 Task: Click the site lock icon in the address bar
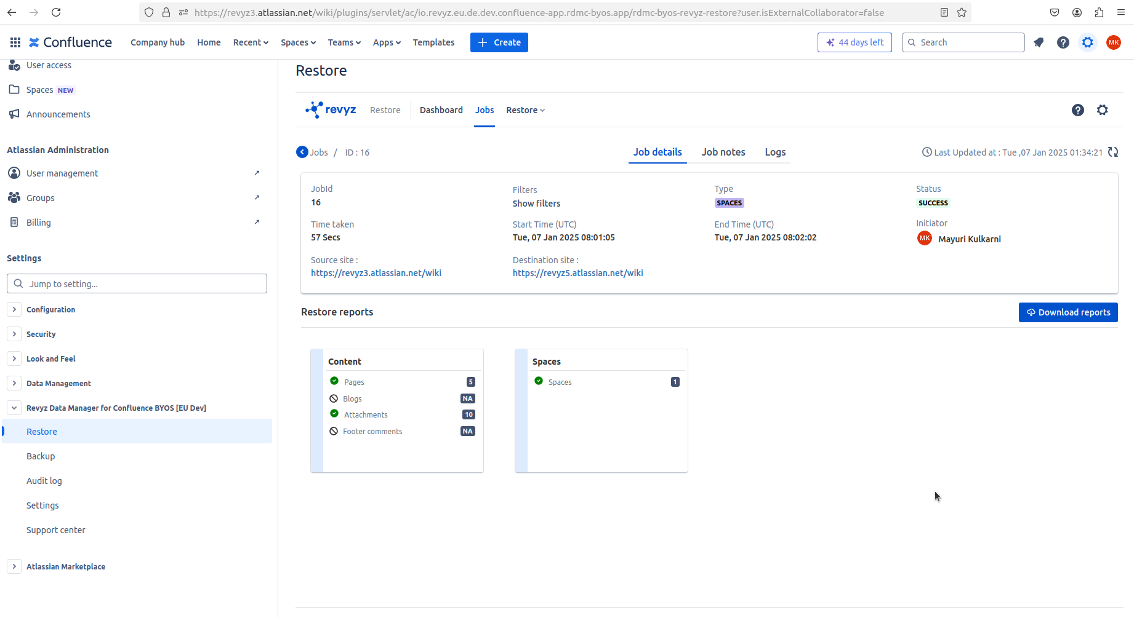coord(166,12)
